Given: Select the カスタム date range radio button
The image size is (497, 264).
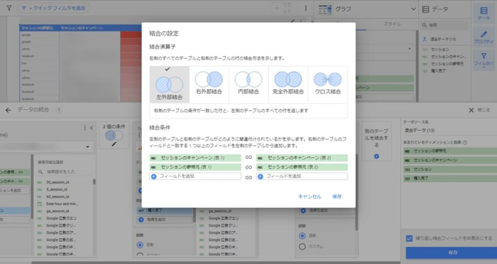Looking at the screenshot, I should click(x=302, y=247).
